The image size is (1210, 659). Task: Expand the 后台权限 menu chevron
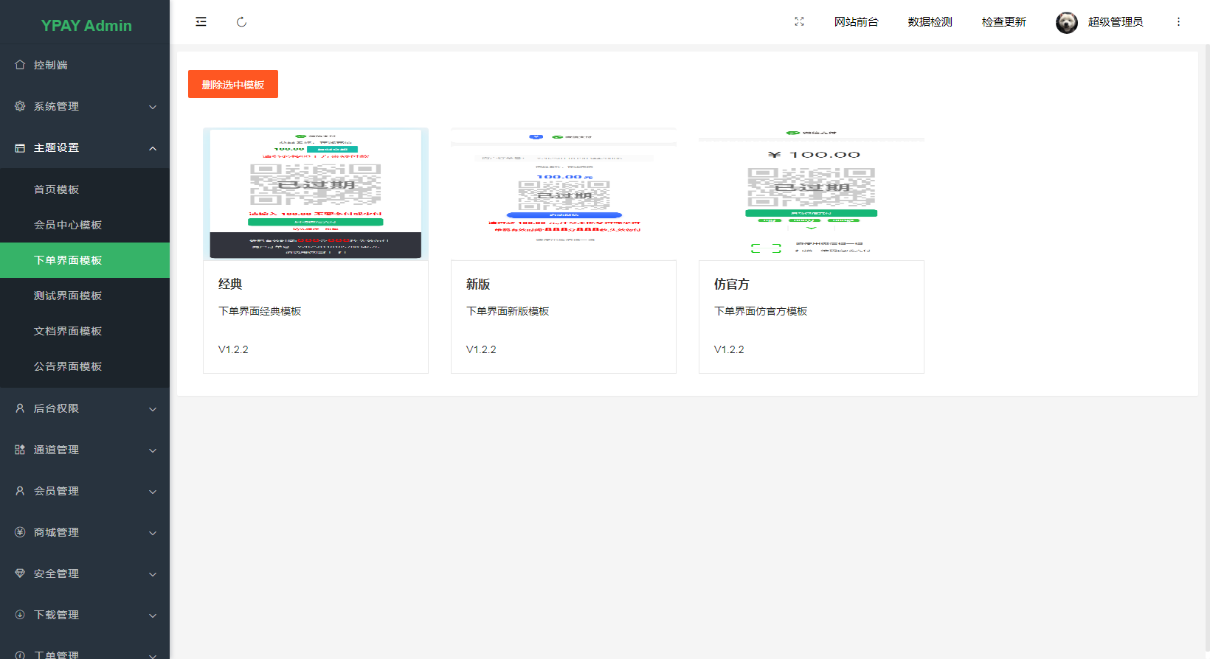click(153, 409)
